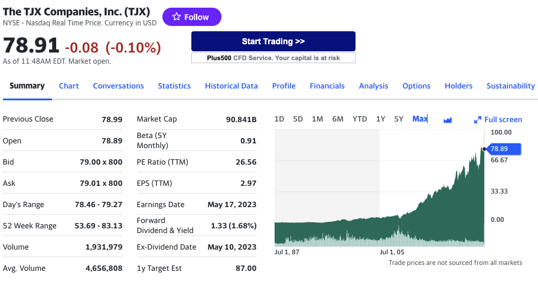Click the Jul 1, 05 axis label
The width and height of the screenshot is (538, 285).
[x=392, y=252]
